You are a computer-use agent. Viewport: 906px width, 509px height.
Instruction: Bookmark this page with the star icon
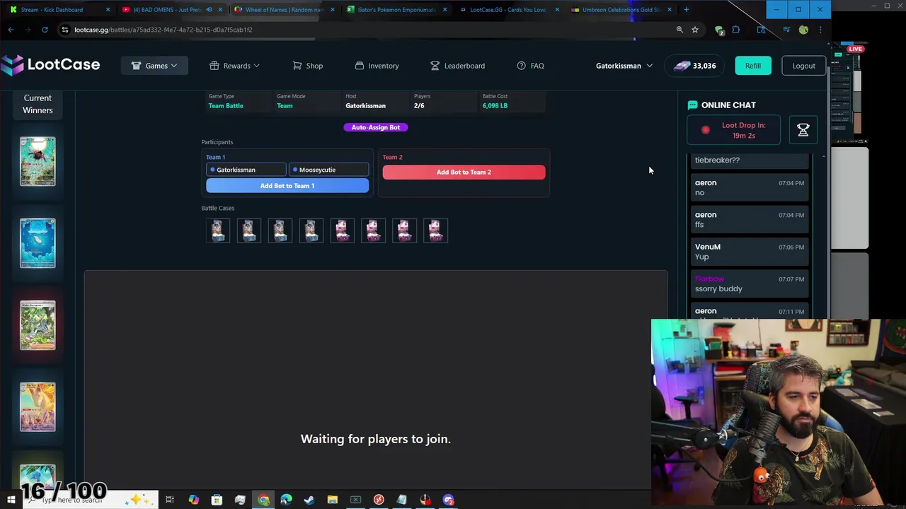pos(695,30)
